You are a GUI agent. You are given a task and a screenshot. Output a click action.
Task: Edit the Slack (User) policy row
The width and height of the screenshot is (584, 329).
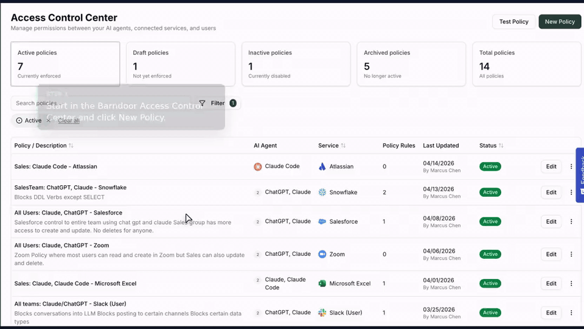551,313
